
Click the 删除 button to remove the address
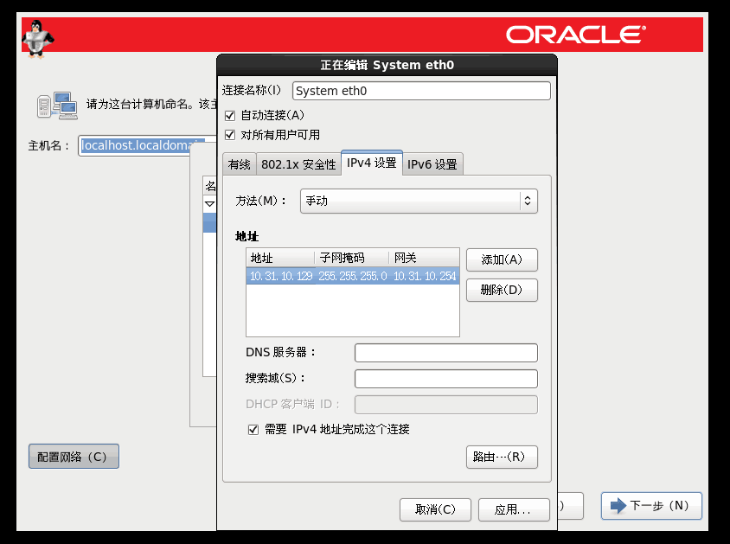point(502,290)
